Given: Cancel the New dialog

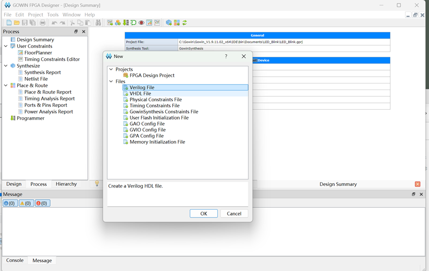Looking at the screenshot, I should coord(234,214).
